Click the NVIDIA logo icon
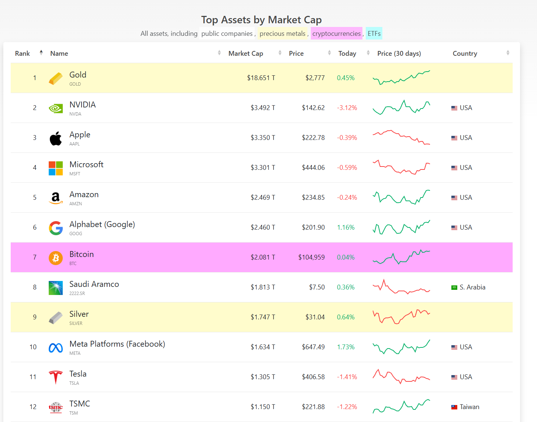Viewport: 537px width, 422px height. [56, 108]
